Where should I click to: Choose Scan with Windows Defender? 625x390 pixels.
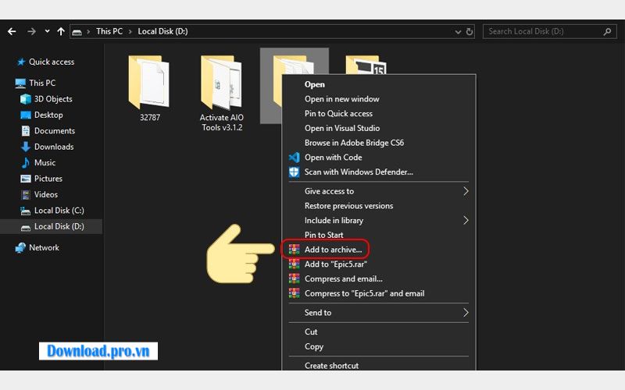click(359, 172)
